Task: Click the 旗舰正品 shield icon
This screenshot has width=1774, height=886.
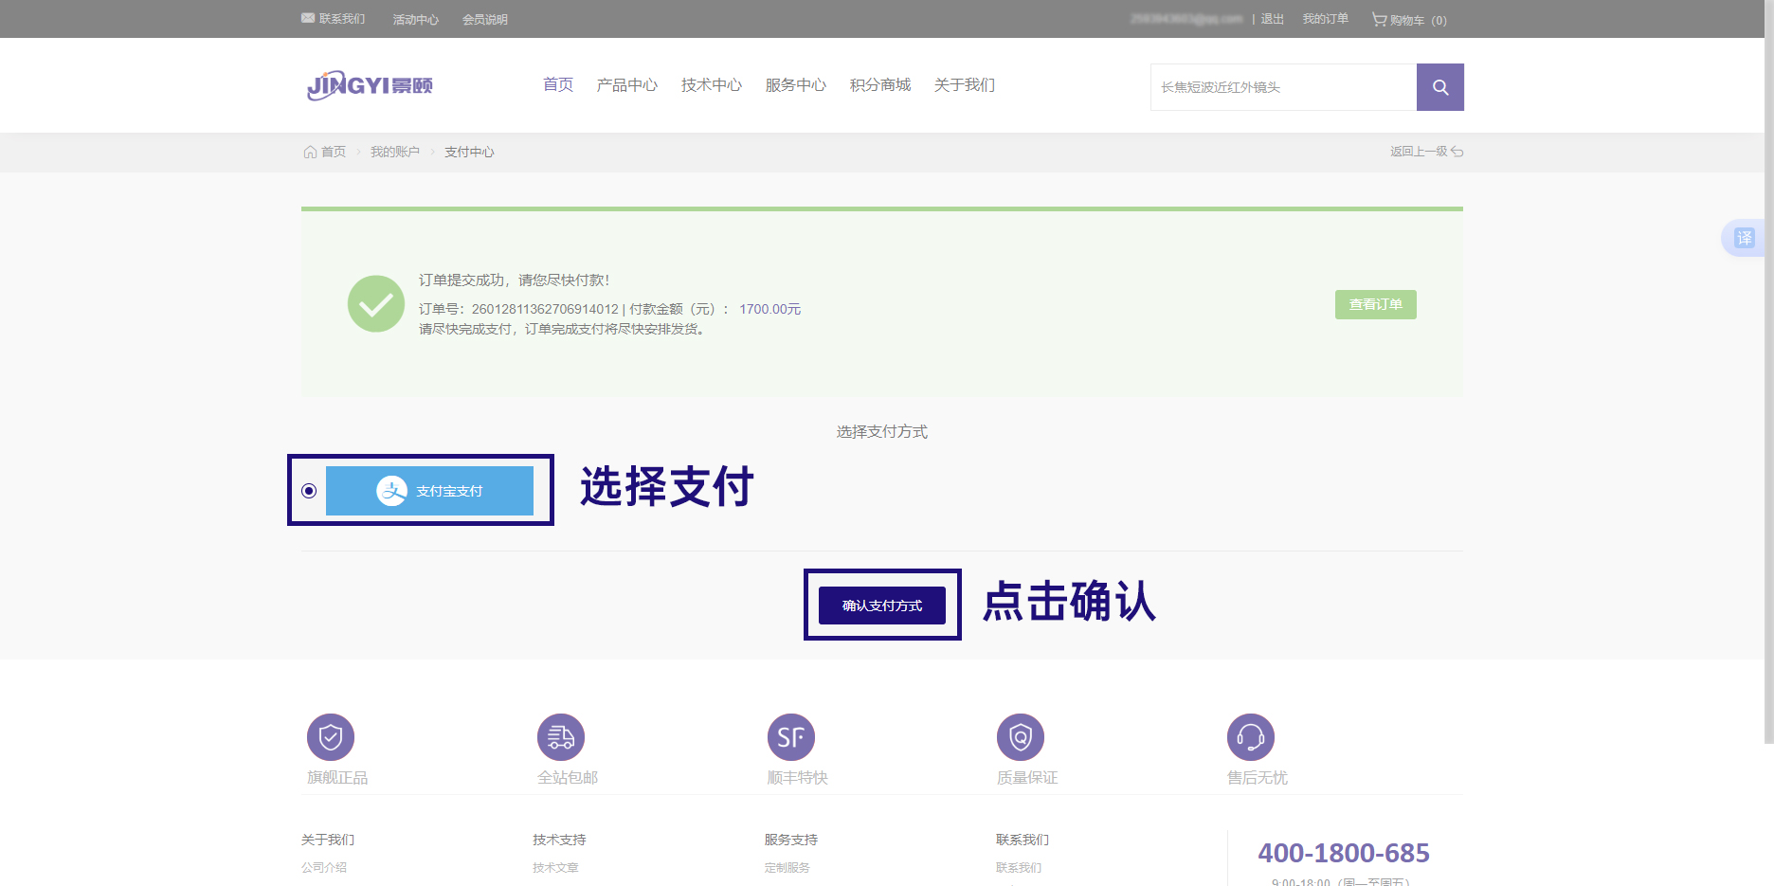Action: [331, 736]
